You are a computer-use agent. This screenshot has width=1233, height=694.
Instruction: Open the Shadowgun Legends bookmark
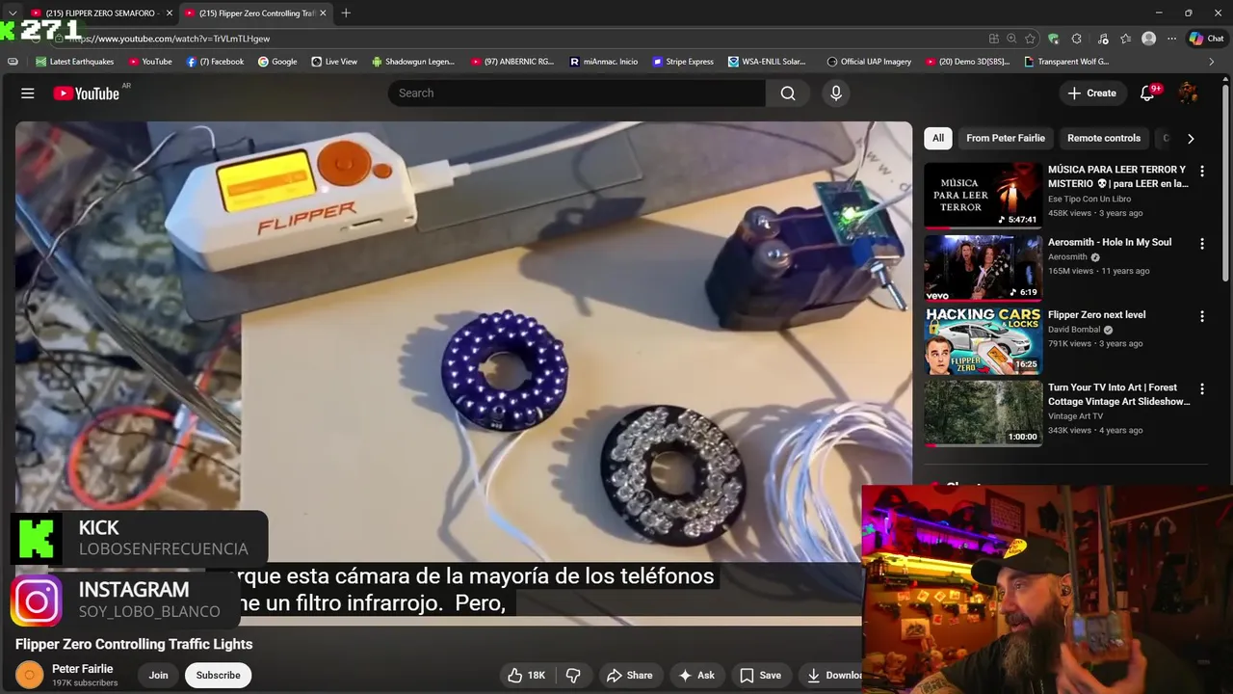tap(412, 62)
